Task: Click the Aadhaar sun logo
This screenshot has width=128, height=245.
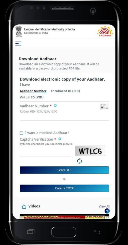Action: (105, 31)
